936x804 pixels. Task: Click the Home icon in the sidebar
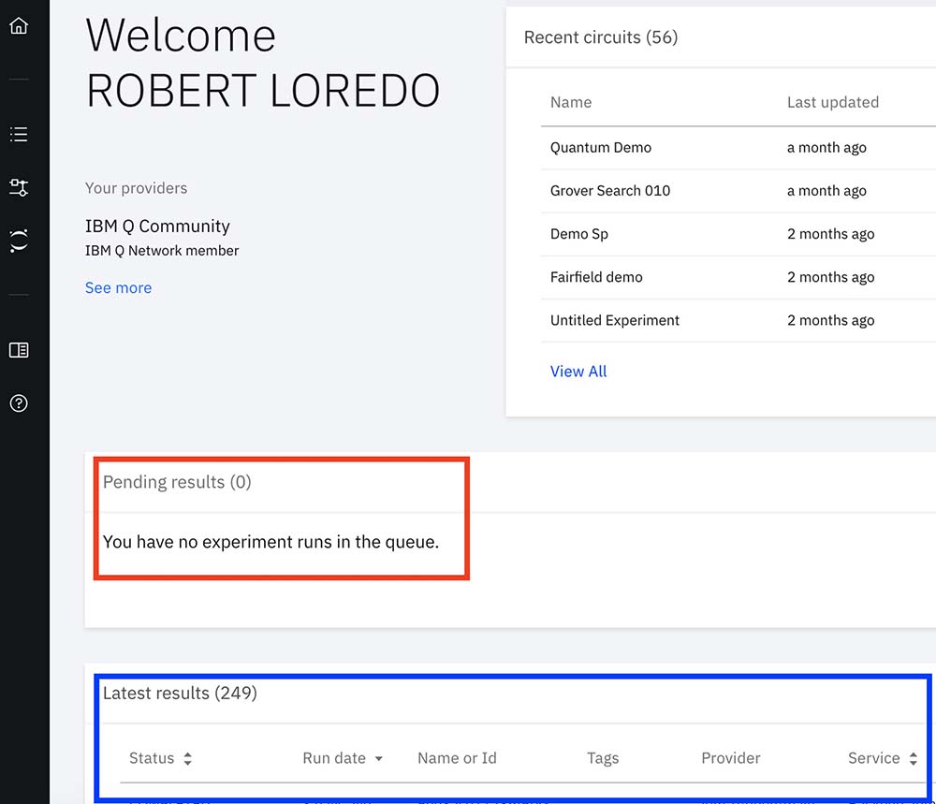[19, 25]
